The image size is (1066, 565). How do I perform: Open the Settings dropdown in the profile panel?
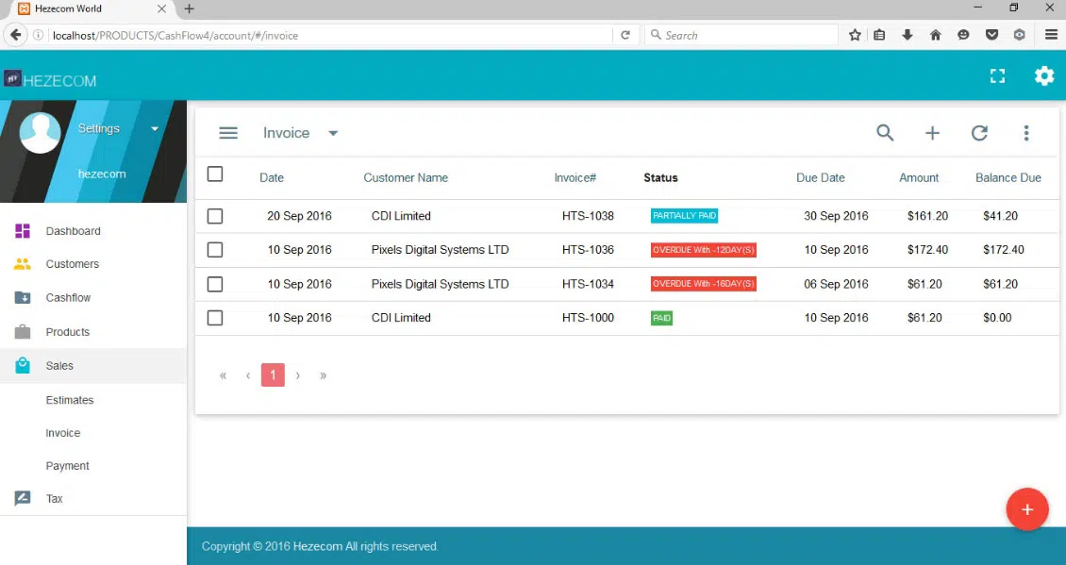[155, 129]
